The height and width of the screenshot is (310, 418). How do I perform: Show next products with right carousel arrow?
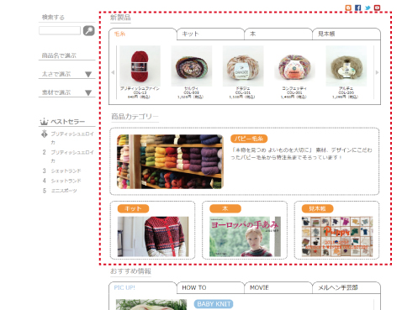[x=377, y=72]
